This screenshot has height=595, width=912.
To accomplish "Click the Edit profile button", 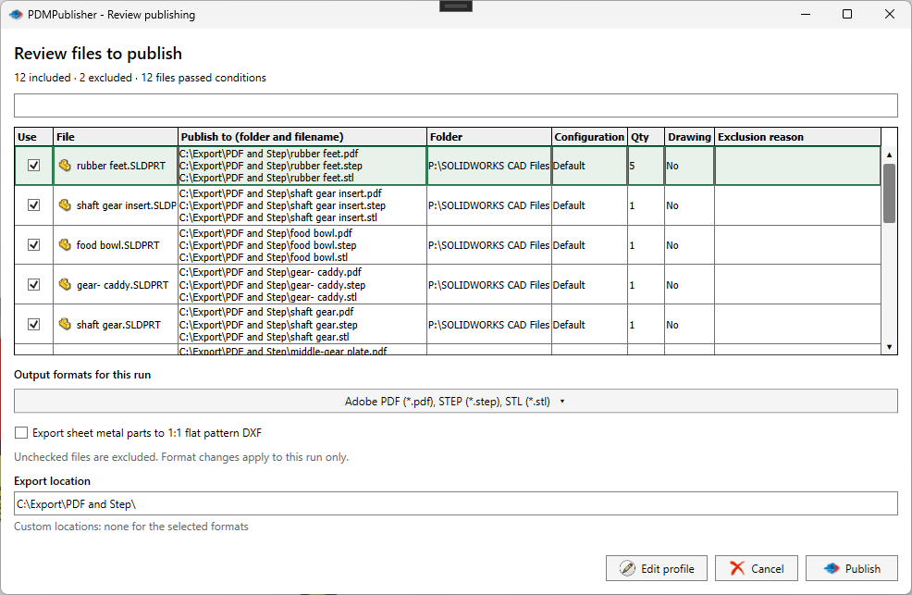I will click(656, 568).
